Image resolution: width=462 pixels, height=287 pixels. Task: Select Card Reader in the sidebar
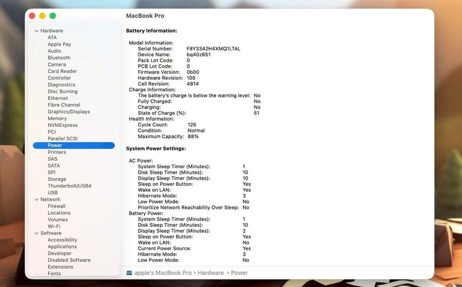click(x=62, y=71)
